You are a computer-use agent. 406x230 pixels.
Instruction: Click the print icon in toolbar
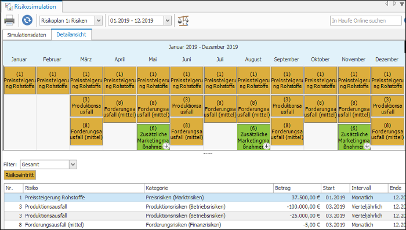(x=9, y=20)
